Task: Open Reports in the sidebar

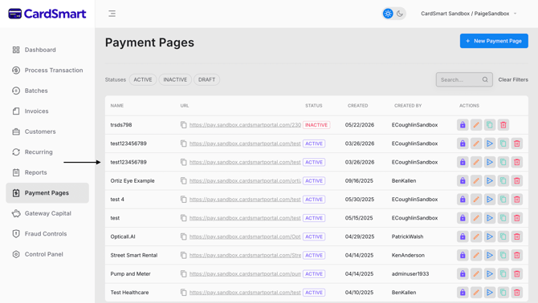Action: 47,172
